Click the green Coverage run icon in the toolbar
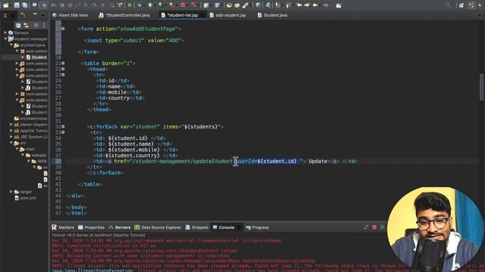Image resolution: width=485 pixels, height=272 pixels. (x=161, y=5)
